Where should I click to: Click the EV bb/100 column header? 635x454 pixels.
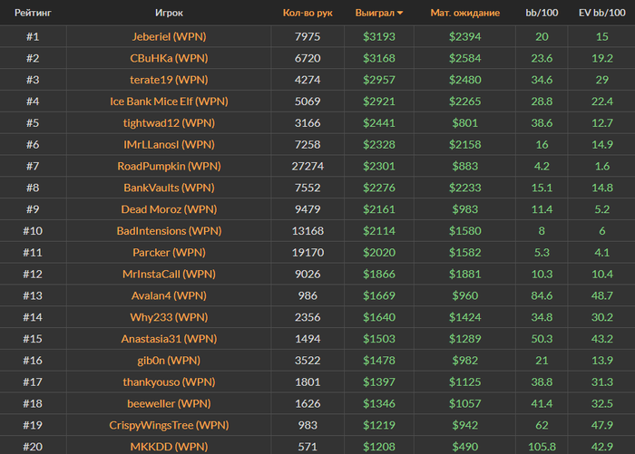coord(601,13)
